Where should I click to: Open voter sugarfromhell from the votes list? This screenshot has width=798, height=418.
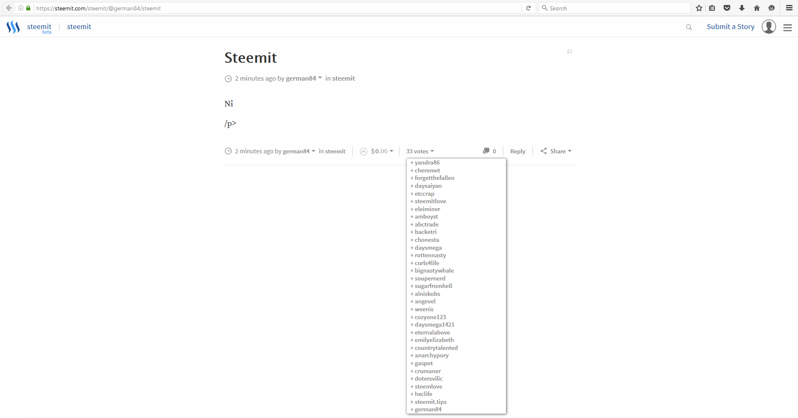click(x=433, y=286)
